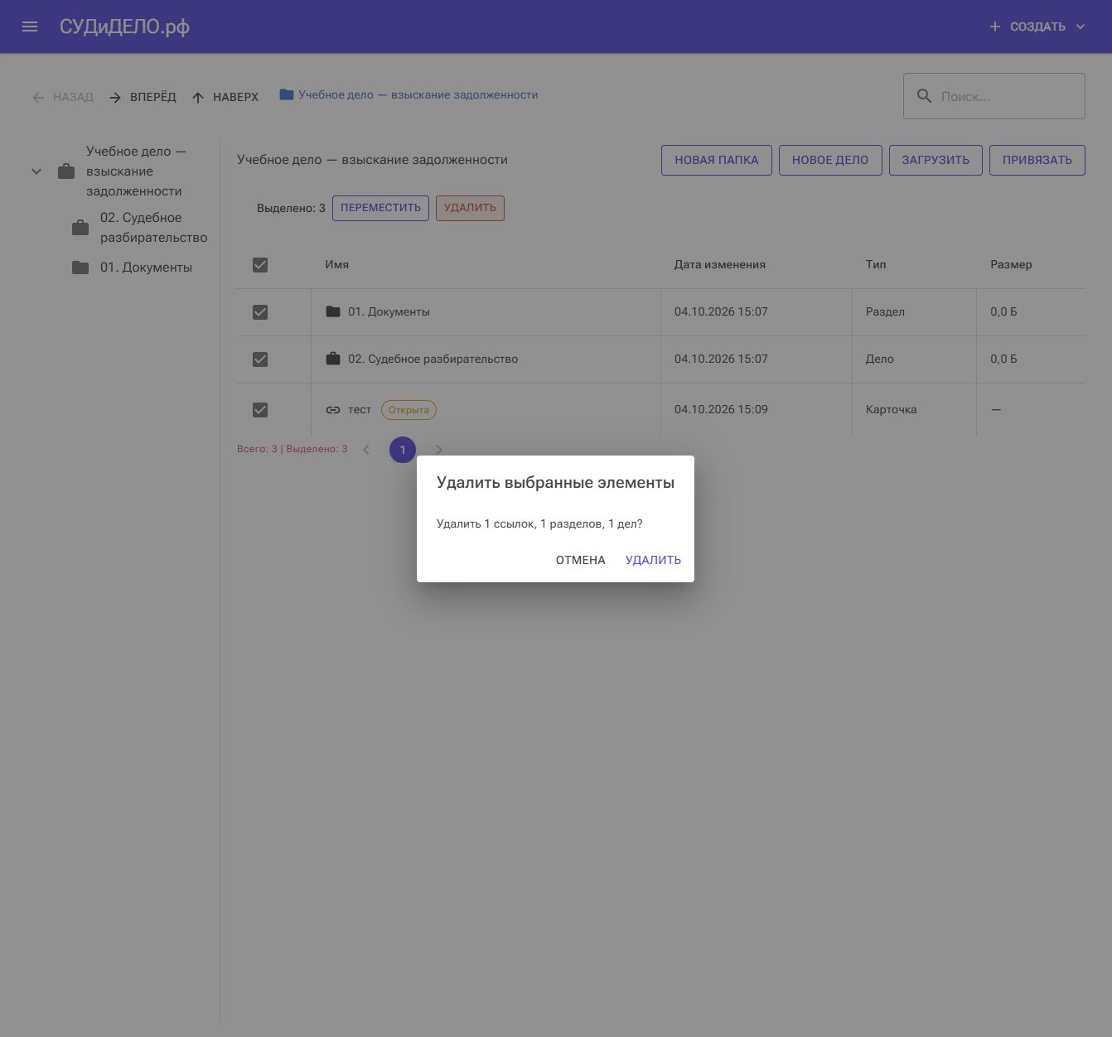Uncheck 02. Судебное разбирательство row checkbox
The image size is (1112, 1037).
[x=260, y=359]
